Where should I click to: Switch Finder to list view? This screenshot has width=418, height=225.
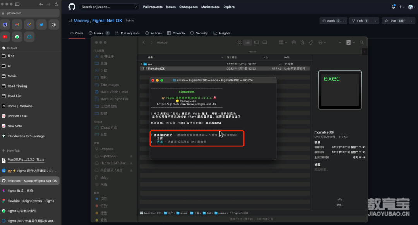click(x=248, y=42)
